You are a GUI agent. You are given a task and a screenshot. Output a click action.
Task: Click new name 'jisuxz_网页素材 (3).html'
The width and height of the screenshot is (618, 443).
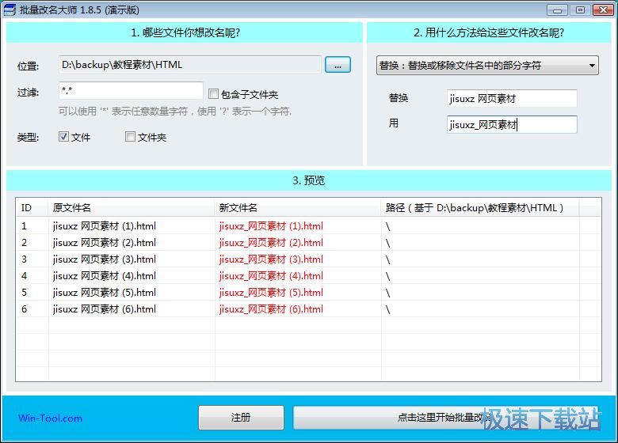(x=271, y=259)
